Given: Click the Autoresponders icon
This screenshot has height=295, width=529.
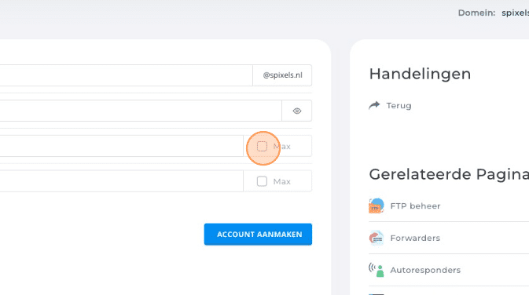Looking at the screenshot, I should point(377,270).
